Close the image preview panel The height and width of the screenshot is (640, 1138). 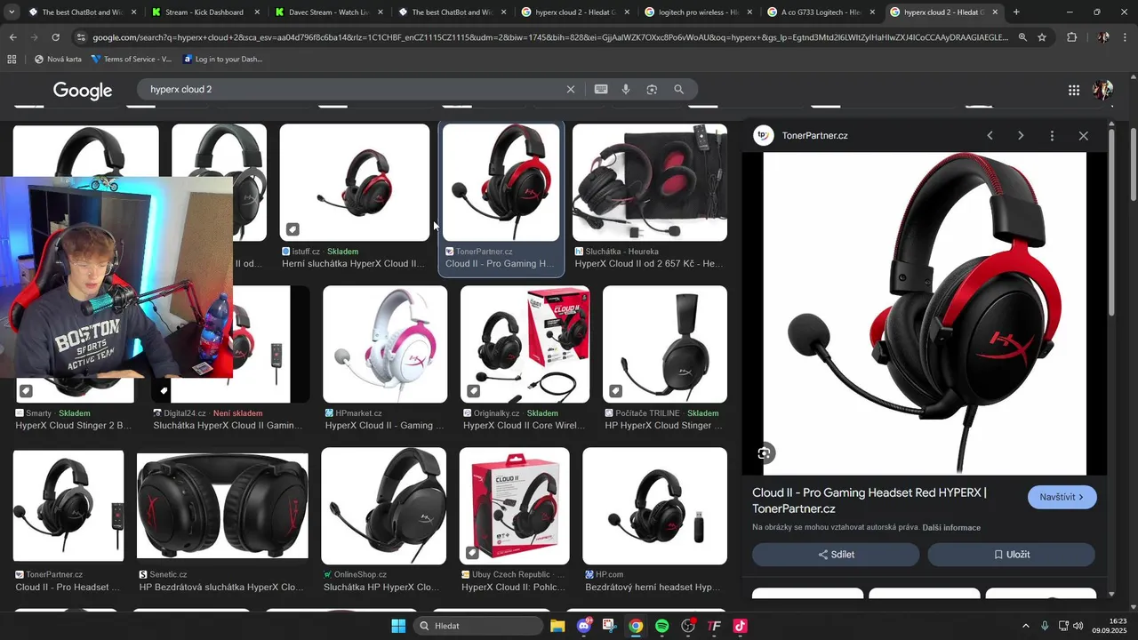pos(1083,136)
